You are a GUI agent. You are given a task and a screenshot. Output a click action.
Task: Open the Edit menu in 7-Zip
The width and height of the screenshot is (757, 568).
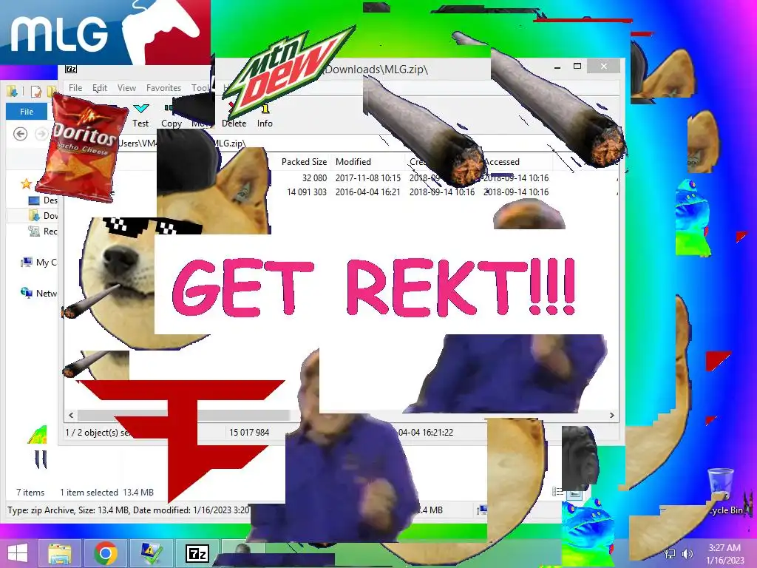pyautogui.click(x=100, y=88)
